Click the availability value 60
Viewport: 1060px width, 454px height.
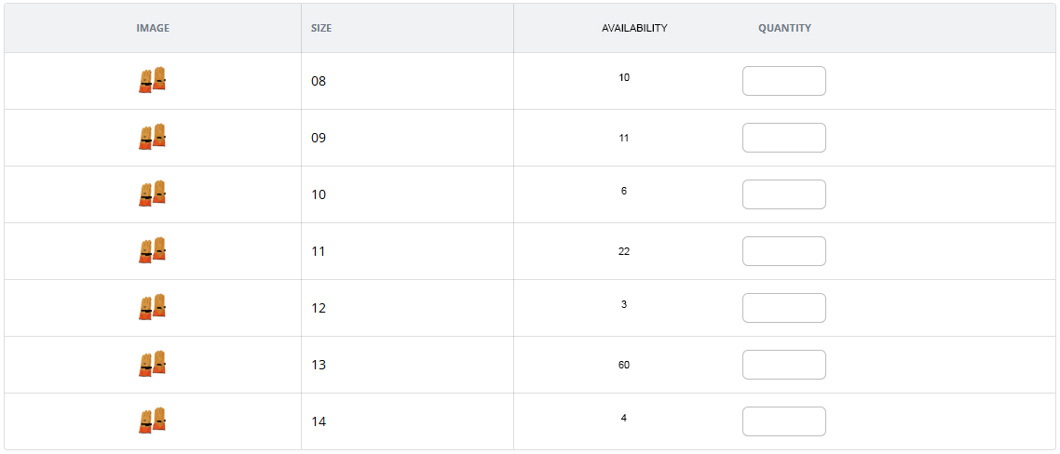pyautogui.click(x=624, y=365)
